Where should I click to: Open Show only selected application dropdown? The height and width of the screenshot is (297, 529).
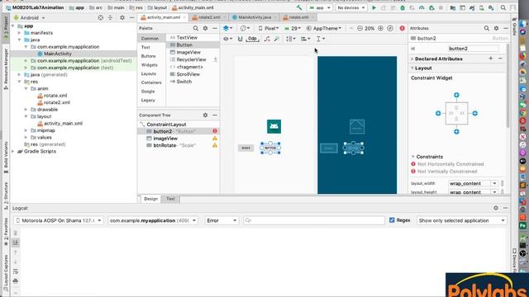461,220
